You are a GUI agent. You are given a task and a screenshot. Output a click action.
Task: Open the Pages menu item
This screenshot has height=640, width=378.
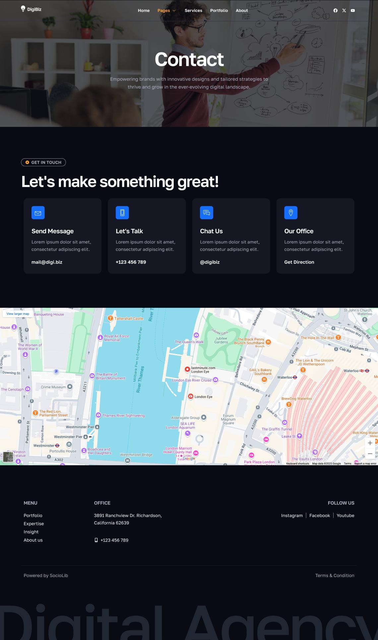tap(164, 11)
